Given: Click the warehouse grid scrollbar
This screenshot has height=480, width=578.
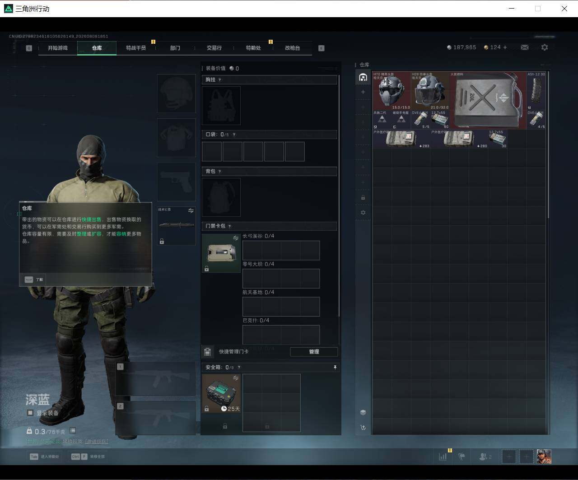Looking at the screenshot, I should pos(548,145).
